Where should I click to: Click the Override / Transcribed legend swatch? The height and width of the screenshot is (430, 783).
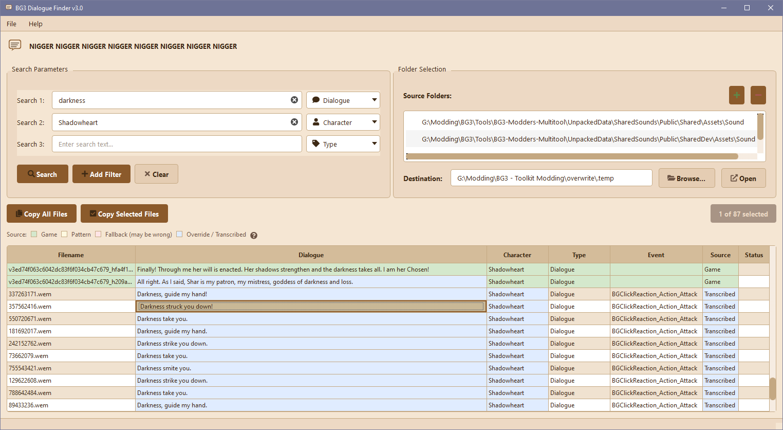(x=179, y=234)
